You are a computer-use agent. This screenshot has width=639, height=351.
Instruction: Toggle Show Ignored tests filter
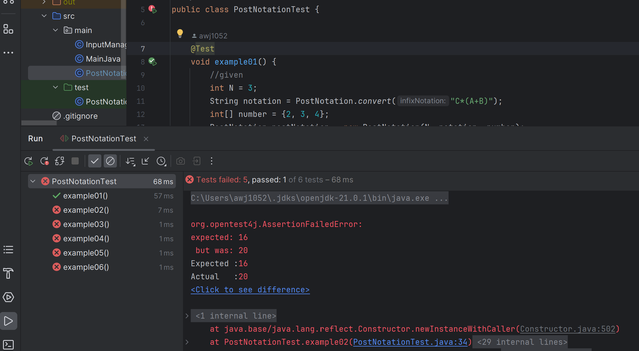coord(110,161)
